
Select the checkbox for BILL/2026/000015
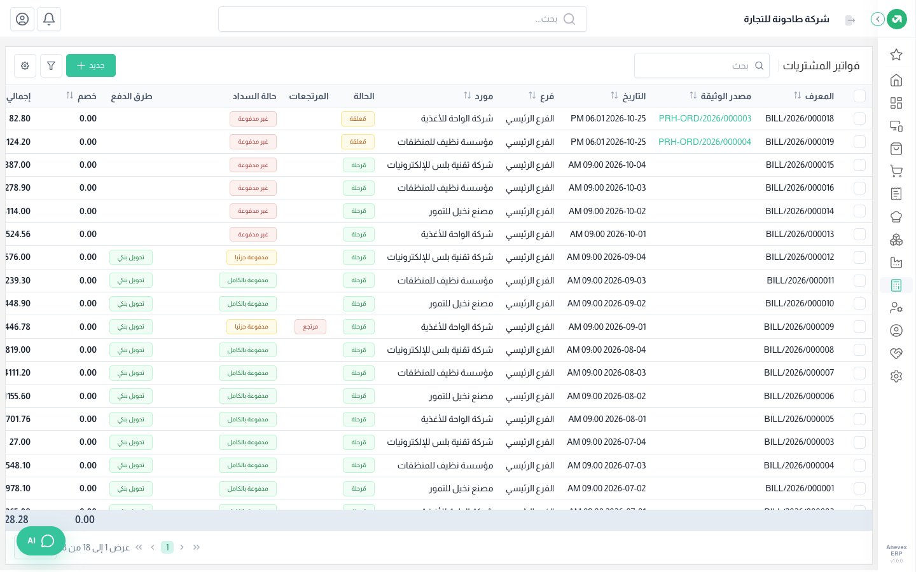tap(860, 165)
